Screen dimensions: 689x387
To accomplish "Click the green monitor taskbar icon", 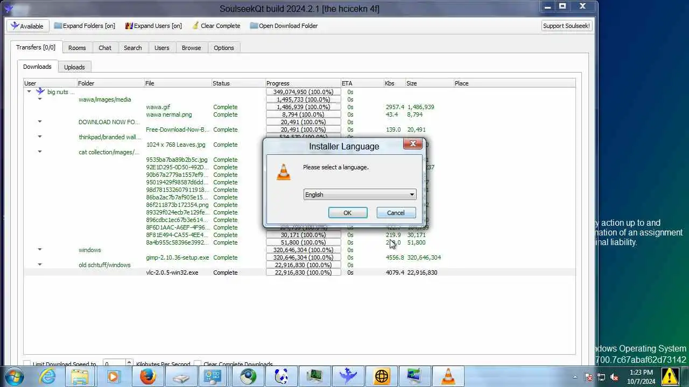I will [x=314, y=376].
